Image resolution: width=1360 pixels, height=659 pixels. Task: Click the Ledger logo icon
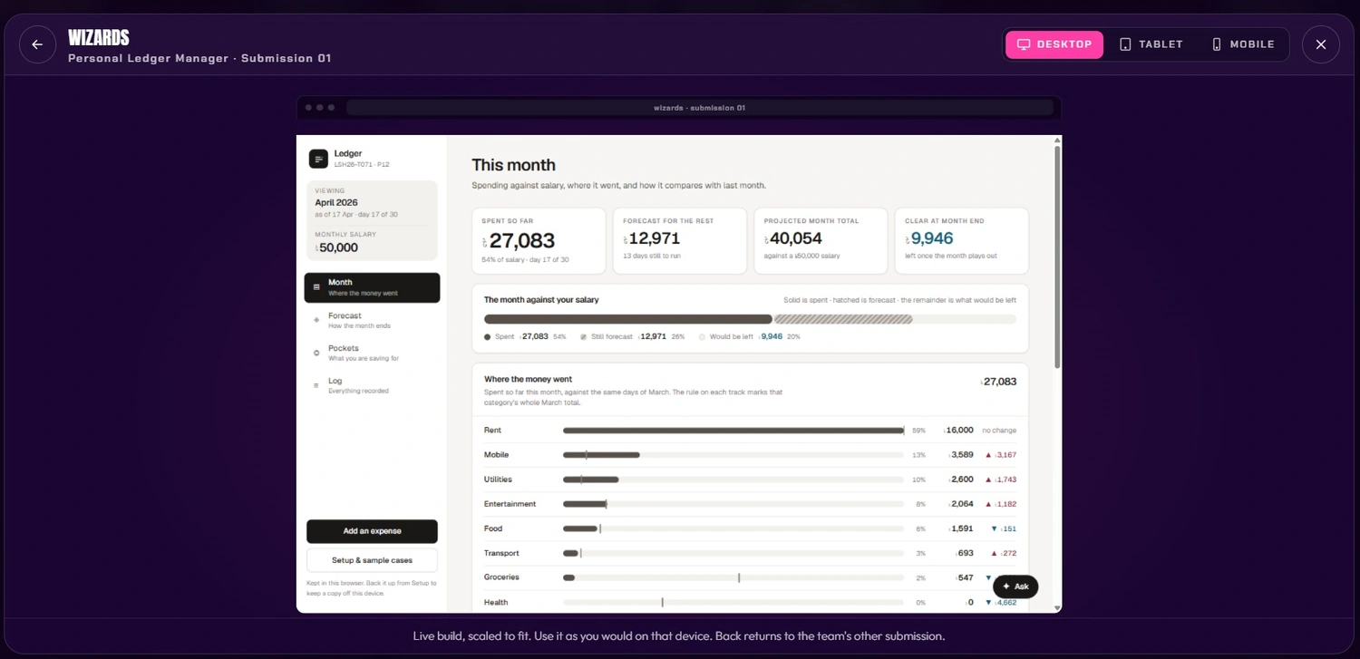tap(318, 159)
